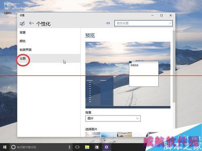Screen dimensions: 202x151
Task: Click the 个性化 page title
Action: pyautogui.click(x=43, y=24)
